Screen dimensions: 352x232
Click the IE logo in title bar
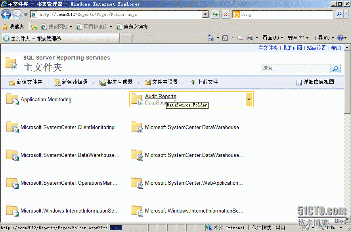pyautogui.click(x=4, y=4)
